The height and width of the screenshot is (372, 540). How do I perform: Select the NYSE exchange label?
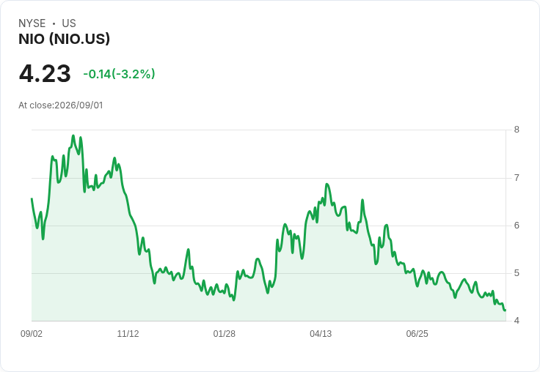(x=32, y=23)
